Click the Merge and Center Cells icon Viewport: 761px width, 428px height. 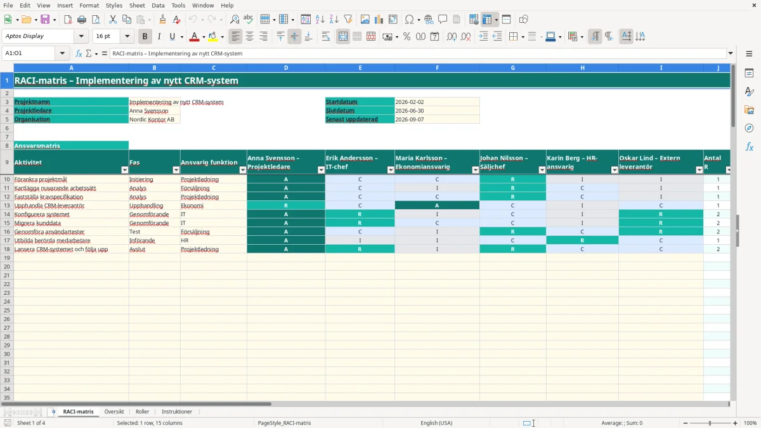coord(343,37)
